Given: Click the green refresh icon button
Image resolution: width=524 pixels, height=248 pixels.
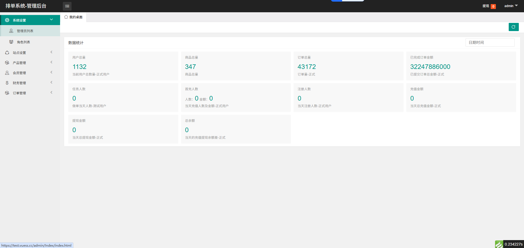Looking at the screenshot, I should pyautogui.click(x=513, y=27).
